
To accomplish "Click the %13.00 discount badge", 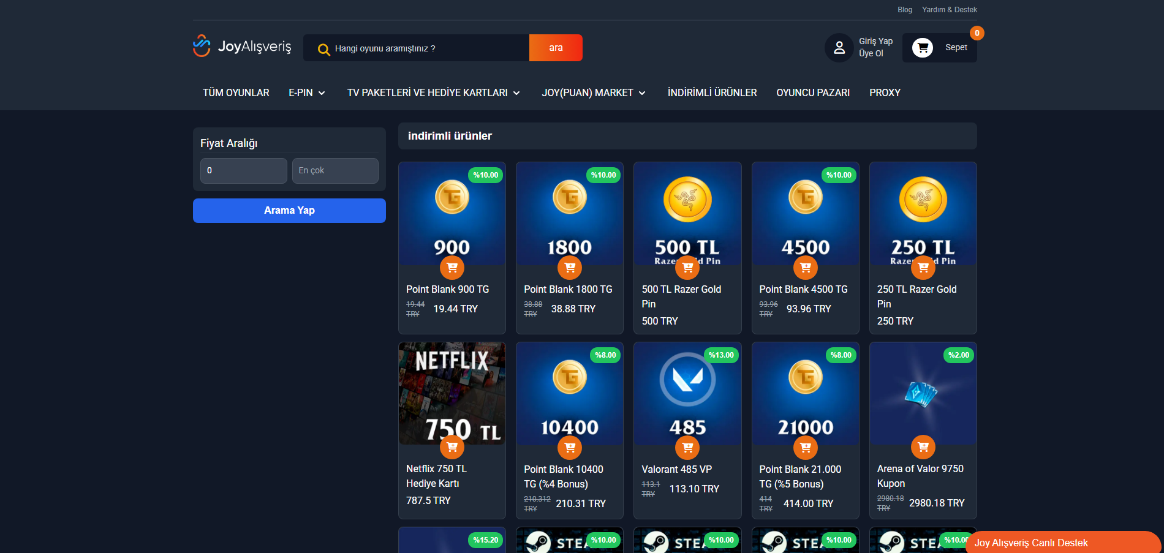I will pos(722,355).
